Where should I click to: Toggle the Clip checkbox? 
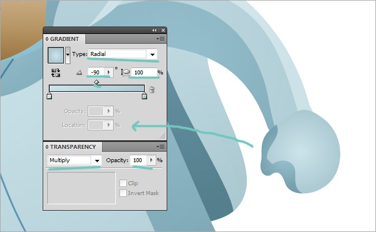click(123, 184)
